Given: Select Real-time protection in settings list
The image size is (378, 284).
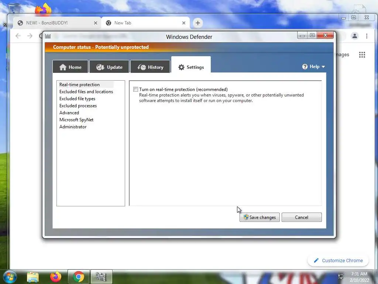Looking at the screenshot, I should (79, 85).
